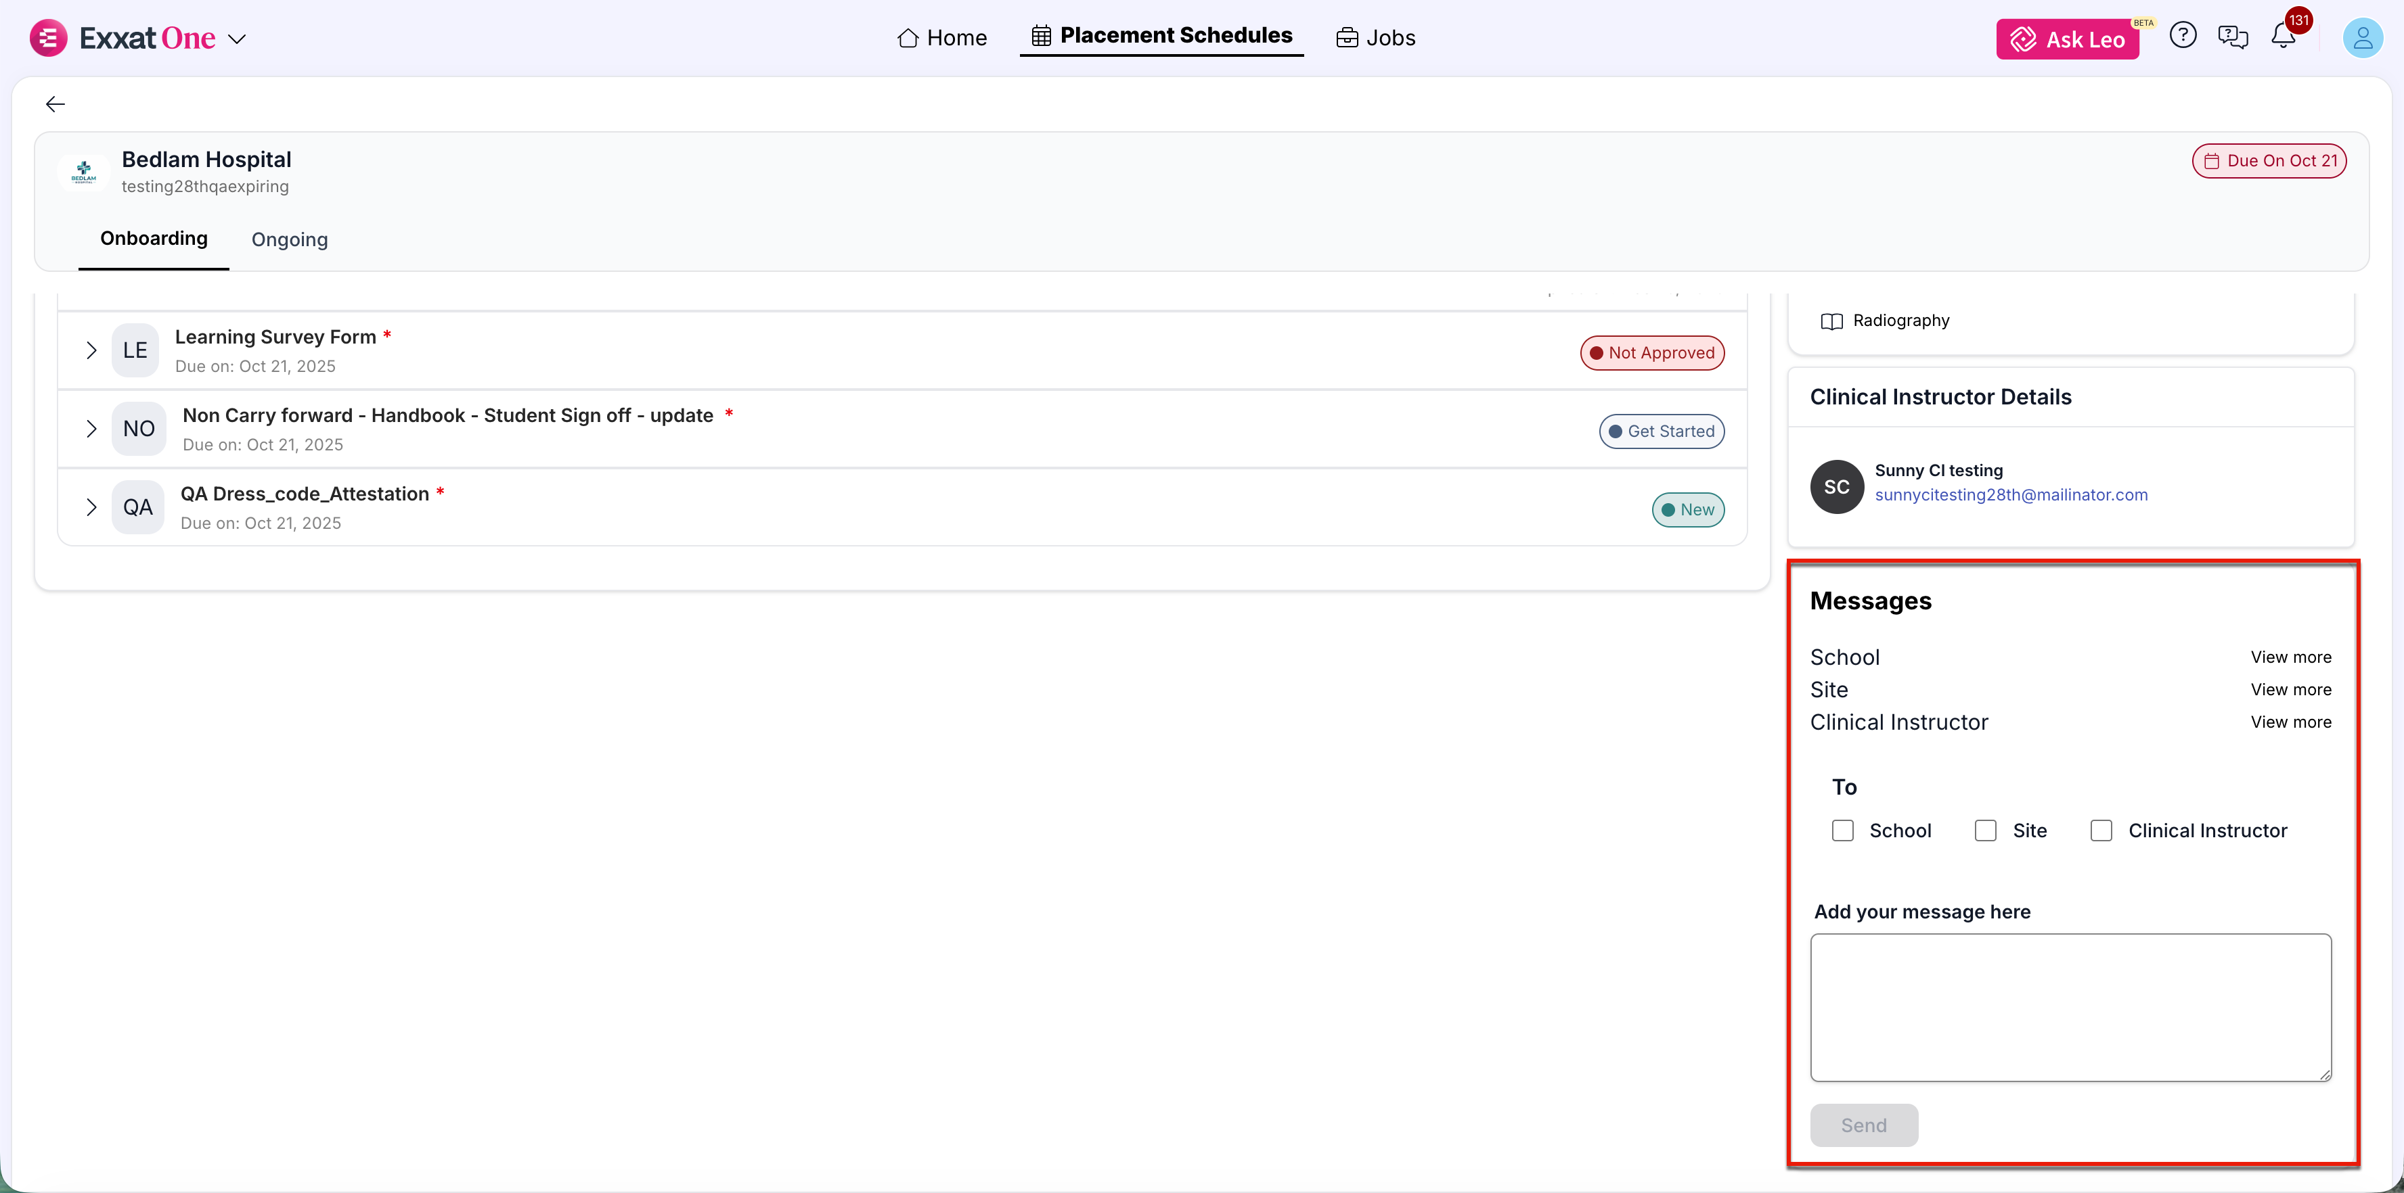The image size is (2404, 1193).
Task: Click the NO avatar icon
Action: pos(139,429)
